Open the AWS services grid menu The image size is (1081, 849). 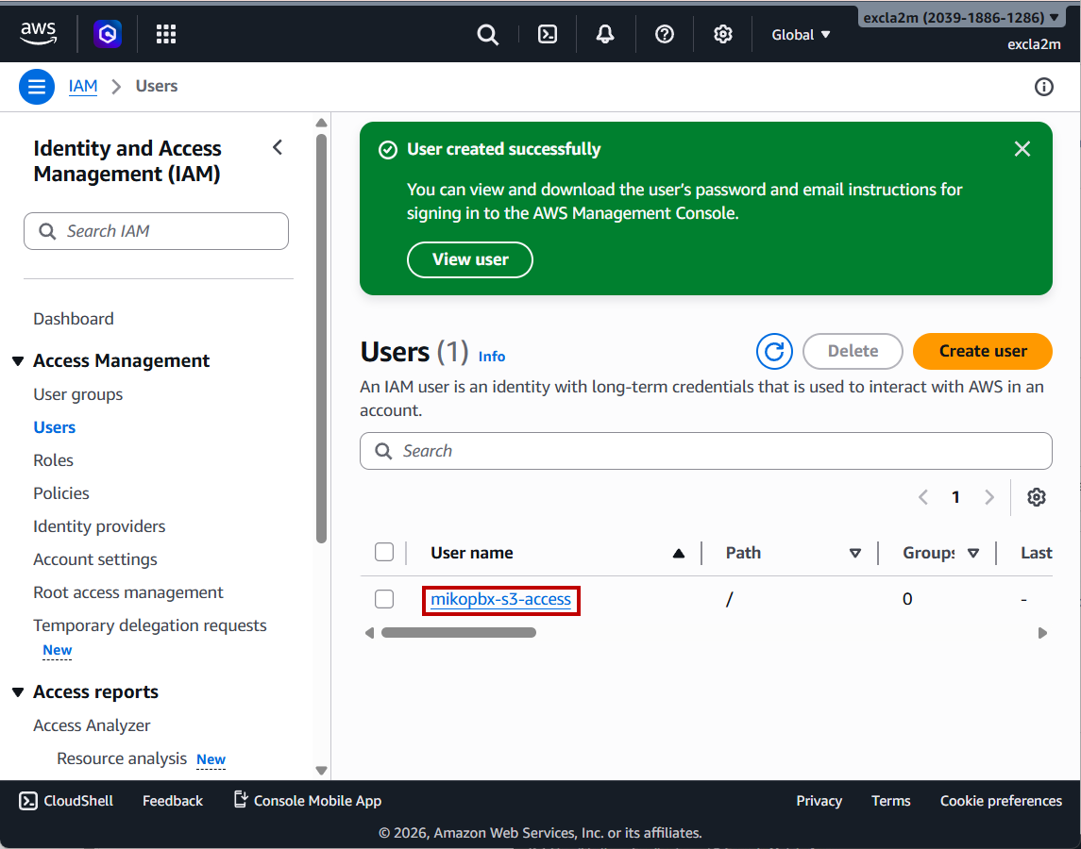point(166,35)
